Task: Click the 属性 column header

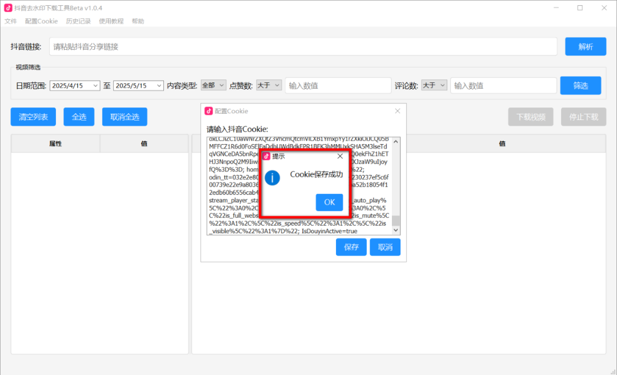Action: [55, 144]
